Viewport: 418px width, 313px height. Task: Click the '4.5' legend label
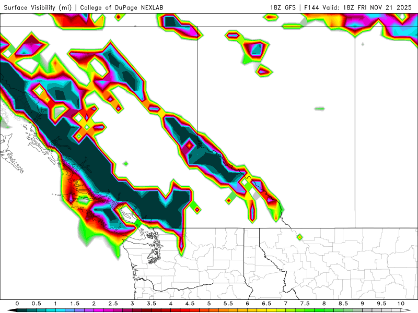click(x=190, y=304)
